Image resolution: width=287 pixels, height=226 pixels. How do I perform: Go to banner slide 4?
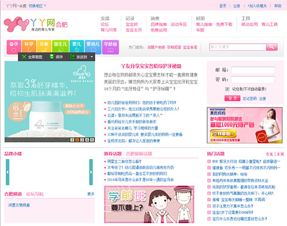pyautogui.click(x=87, y=140)
